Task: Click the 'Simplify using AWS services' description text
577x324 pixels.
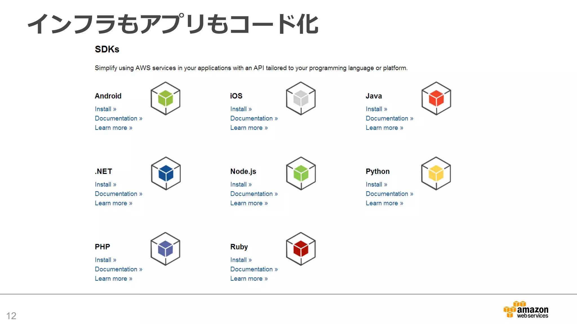Action: (x=251, y=68)
